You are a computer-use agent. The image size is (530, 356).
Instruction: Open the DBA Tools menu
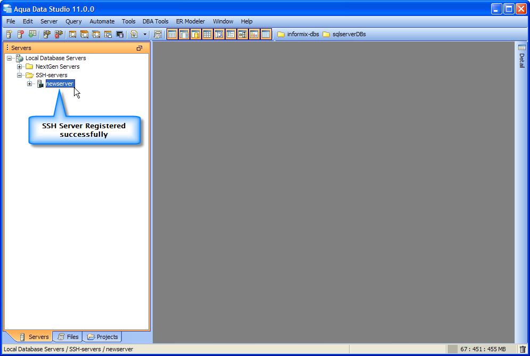click(155, 21)
